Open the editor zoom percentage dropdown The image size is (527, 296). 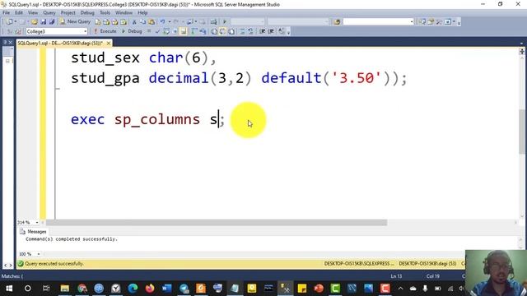36,223
